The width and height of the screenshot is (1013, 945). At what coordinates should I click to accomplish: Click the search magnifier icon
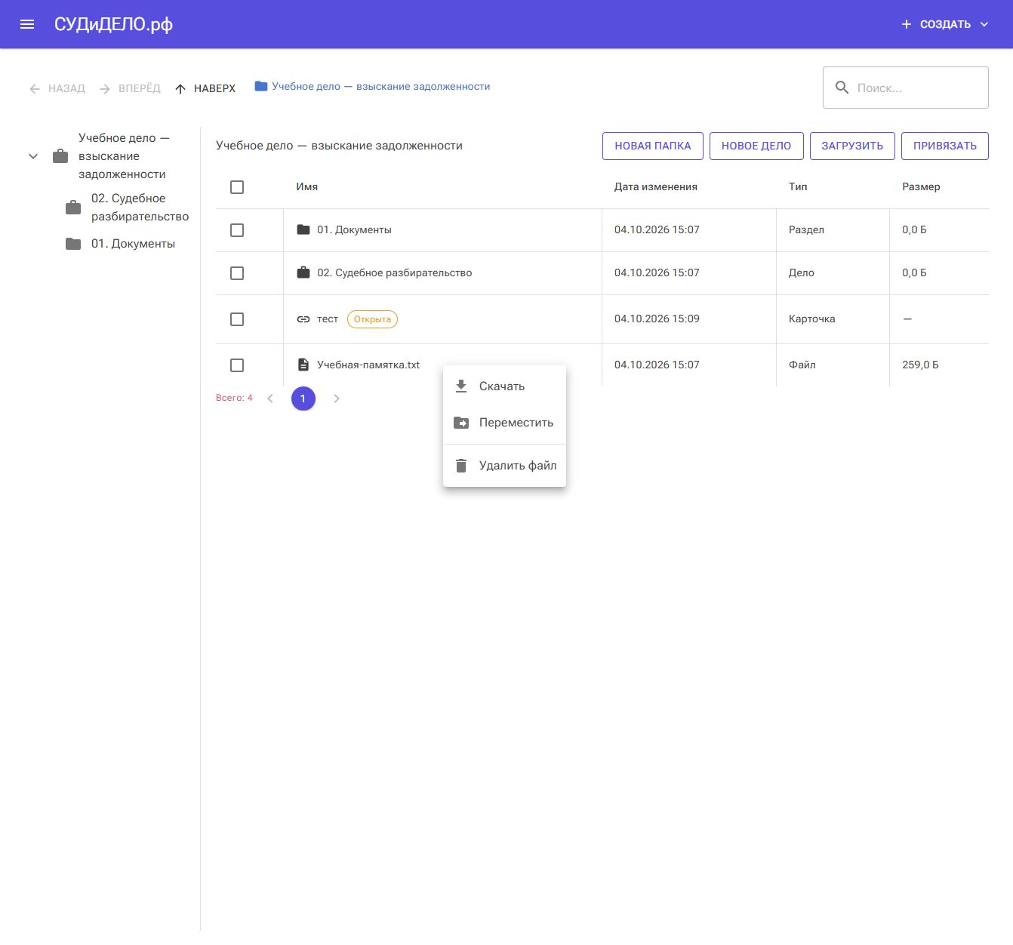pos(842,88)
